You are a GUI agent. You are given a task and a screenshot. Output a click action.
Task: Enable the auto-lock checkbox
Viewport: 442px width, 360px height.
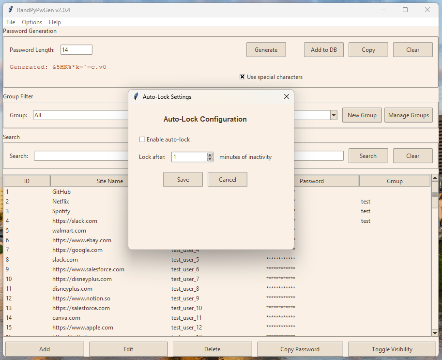click(x=142, y=140)
